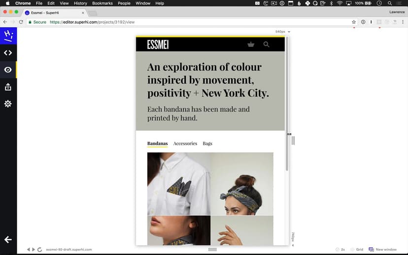Toggle the Grid overlay option
The image size is (408, 255).
tap(357, 250)
